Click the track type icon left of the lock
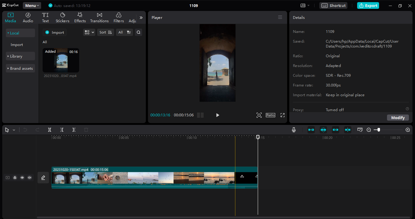The width and height of the screenshot is (415, 219). pos(7,177)
